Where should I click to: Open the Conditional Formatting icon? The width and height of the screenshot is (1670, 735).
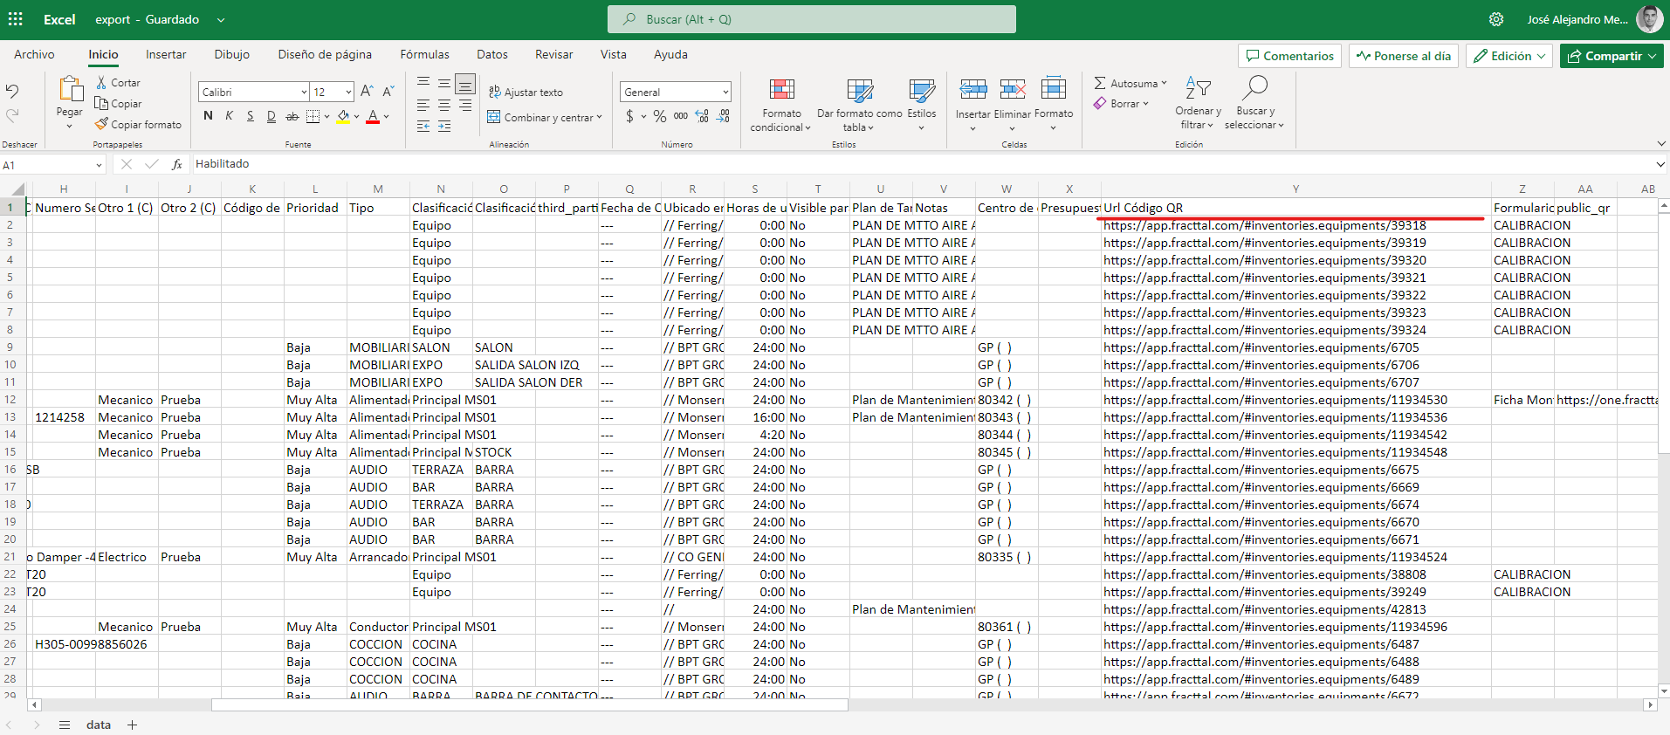pos(781,90)
